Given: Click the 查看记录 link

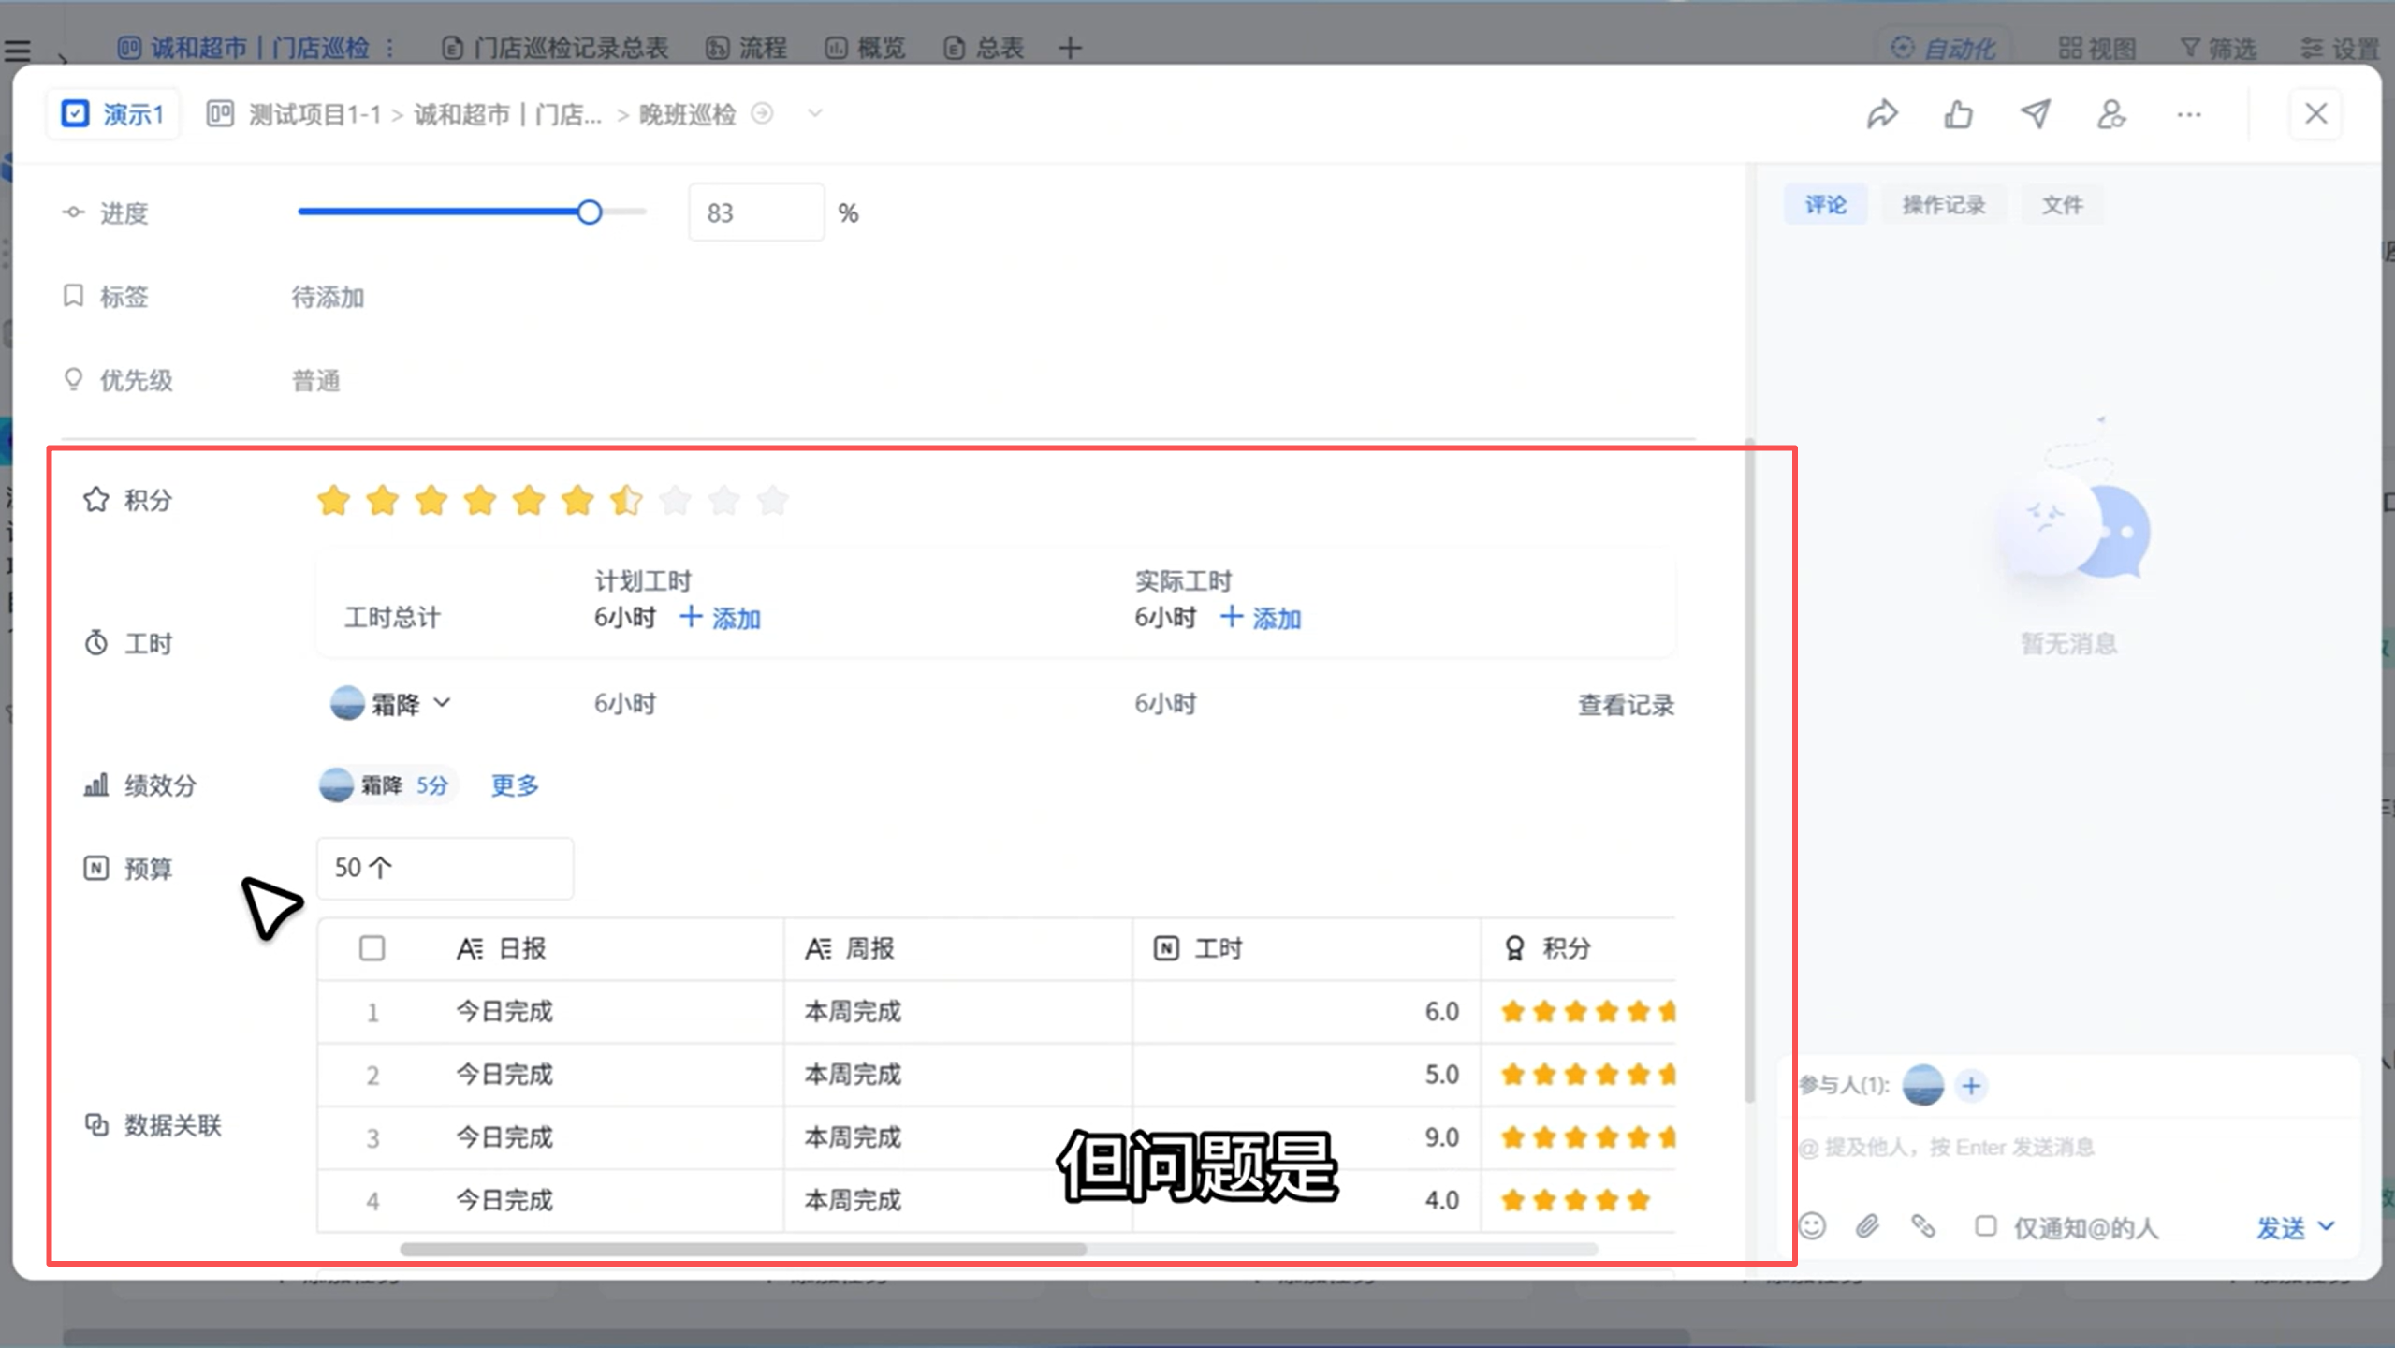Looking at the screenshot, I should [x=1626, y=705].
